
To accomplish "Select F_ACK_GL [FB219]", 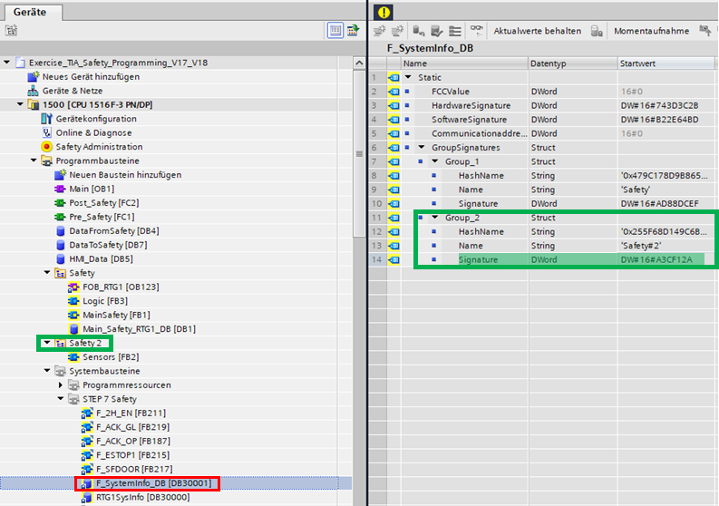I will (132, 427).
